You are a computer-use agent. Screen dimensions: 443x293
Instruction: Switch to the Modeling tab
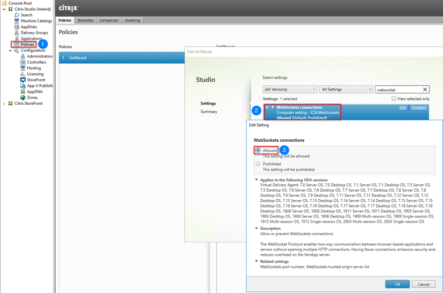click(132, 20)
